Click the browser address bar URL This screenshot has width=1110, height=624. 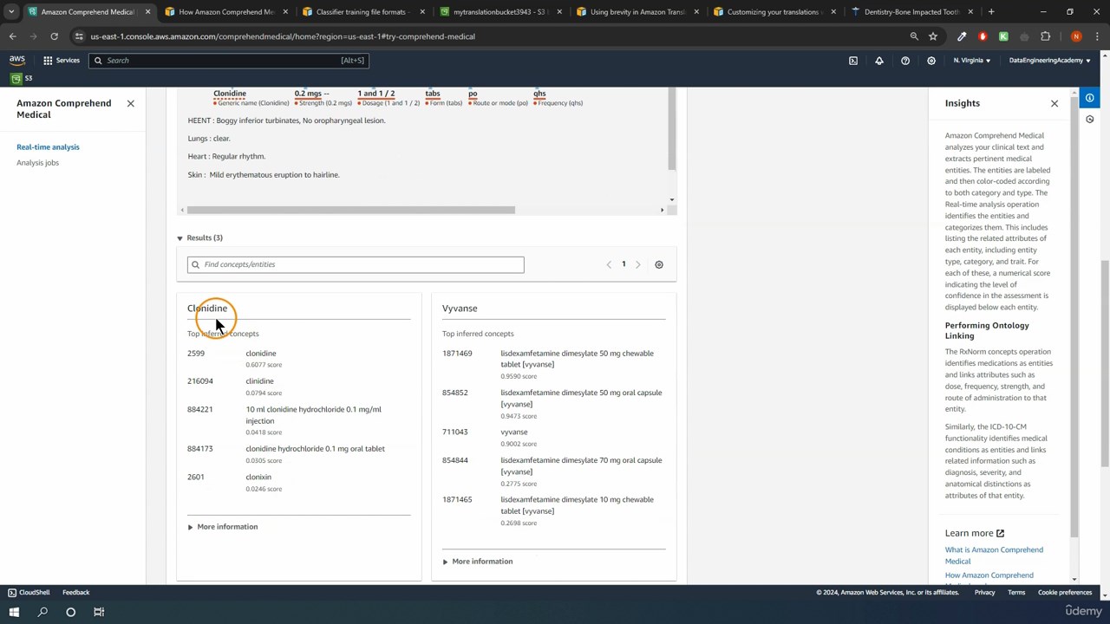283,36
